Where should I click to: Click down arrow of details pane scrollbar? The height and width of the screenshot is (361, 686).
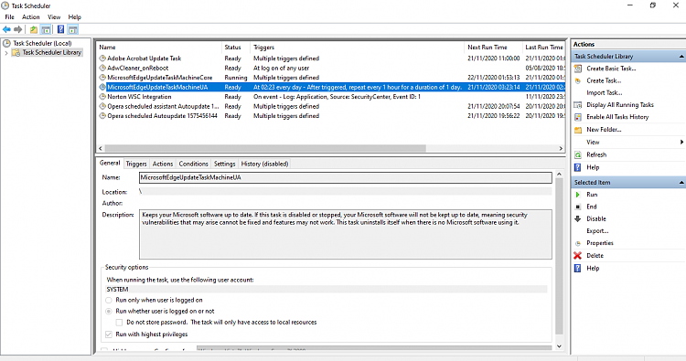[559, 346]
